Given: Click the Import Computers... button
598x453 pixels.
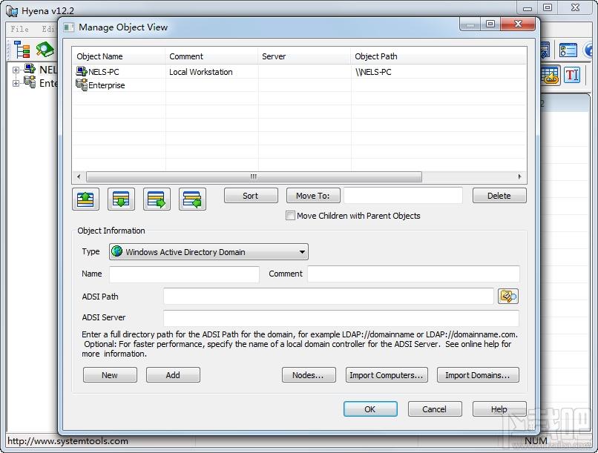Looking at the screenshot, I should pos(387,375).
